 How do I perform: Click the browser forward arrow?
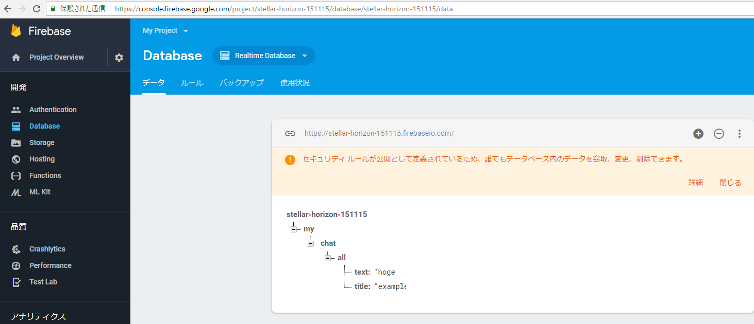(22, 9)
